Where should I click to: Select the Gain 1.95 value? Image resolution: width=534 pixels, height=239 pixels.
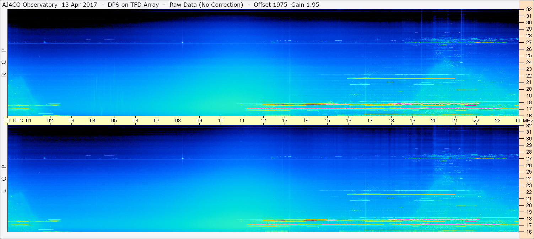(305, 5)
